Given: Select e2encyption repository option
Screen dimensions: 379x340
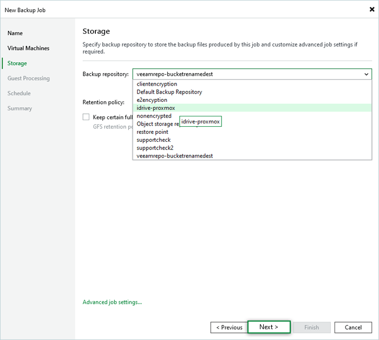Looking at the screenshot, I should (x=152, y=100).
